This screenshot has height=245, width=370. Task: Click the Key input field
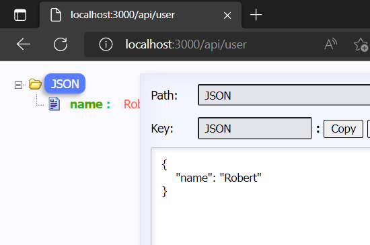(255, 128)
